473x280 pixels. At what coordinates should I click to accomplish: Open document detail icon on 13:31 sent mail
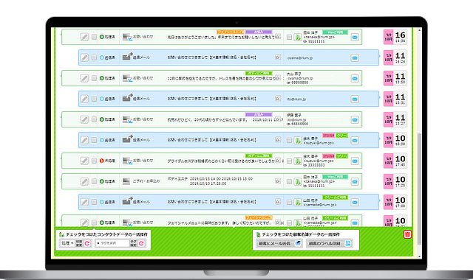278,98
